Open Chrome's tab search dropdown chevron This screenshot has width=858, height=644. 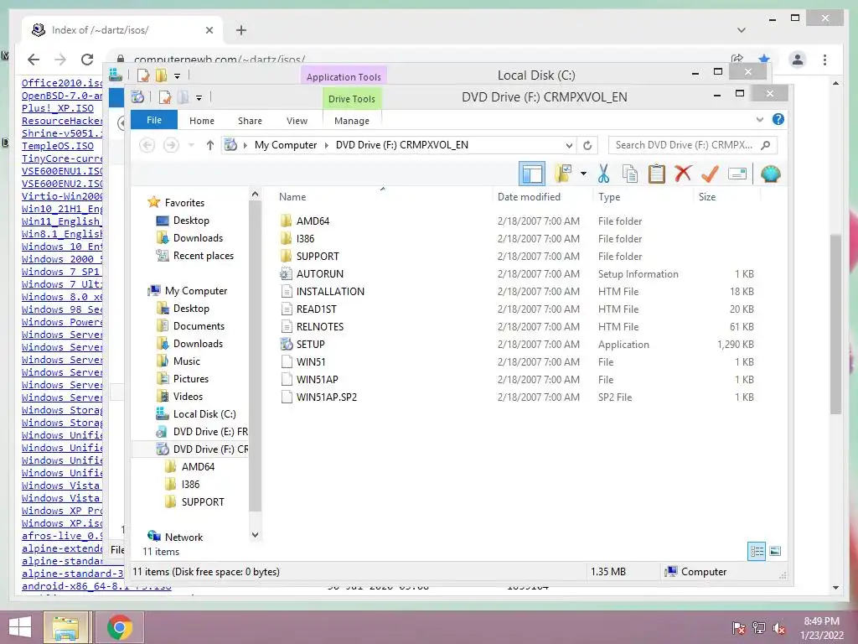[742, 30]
